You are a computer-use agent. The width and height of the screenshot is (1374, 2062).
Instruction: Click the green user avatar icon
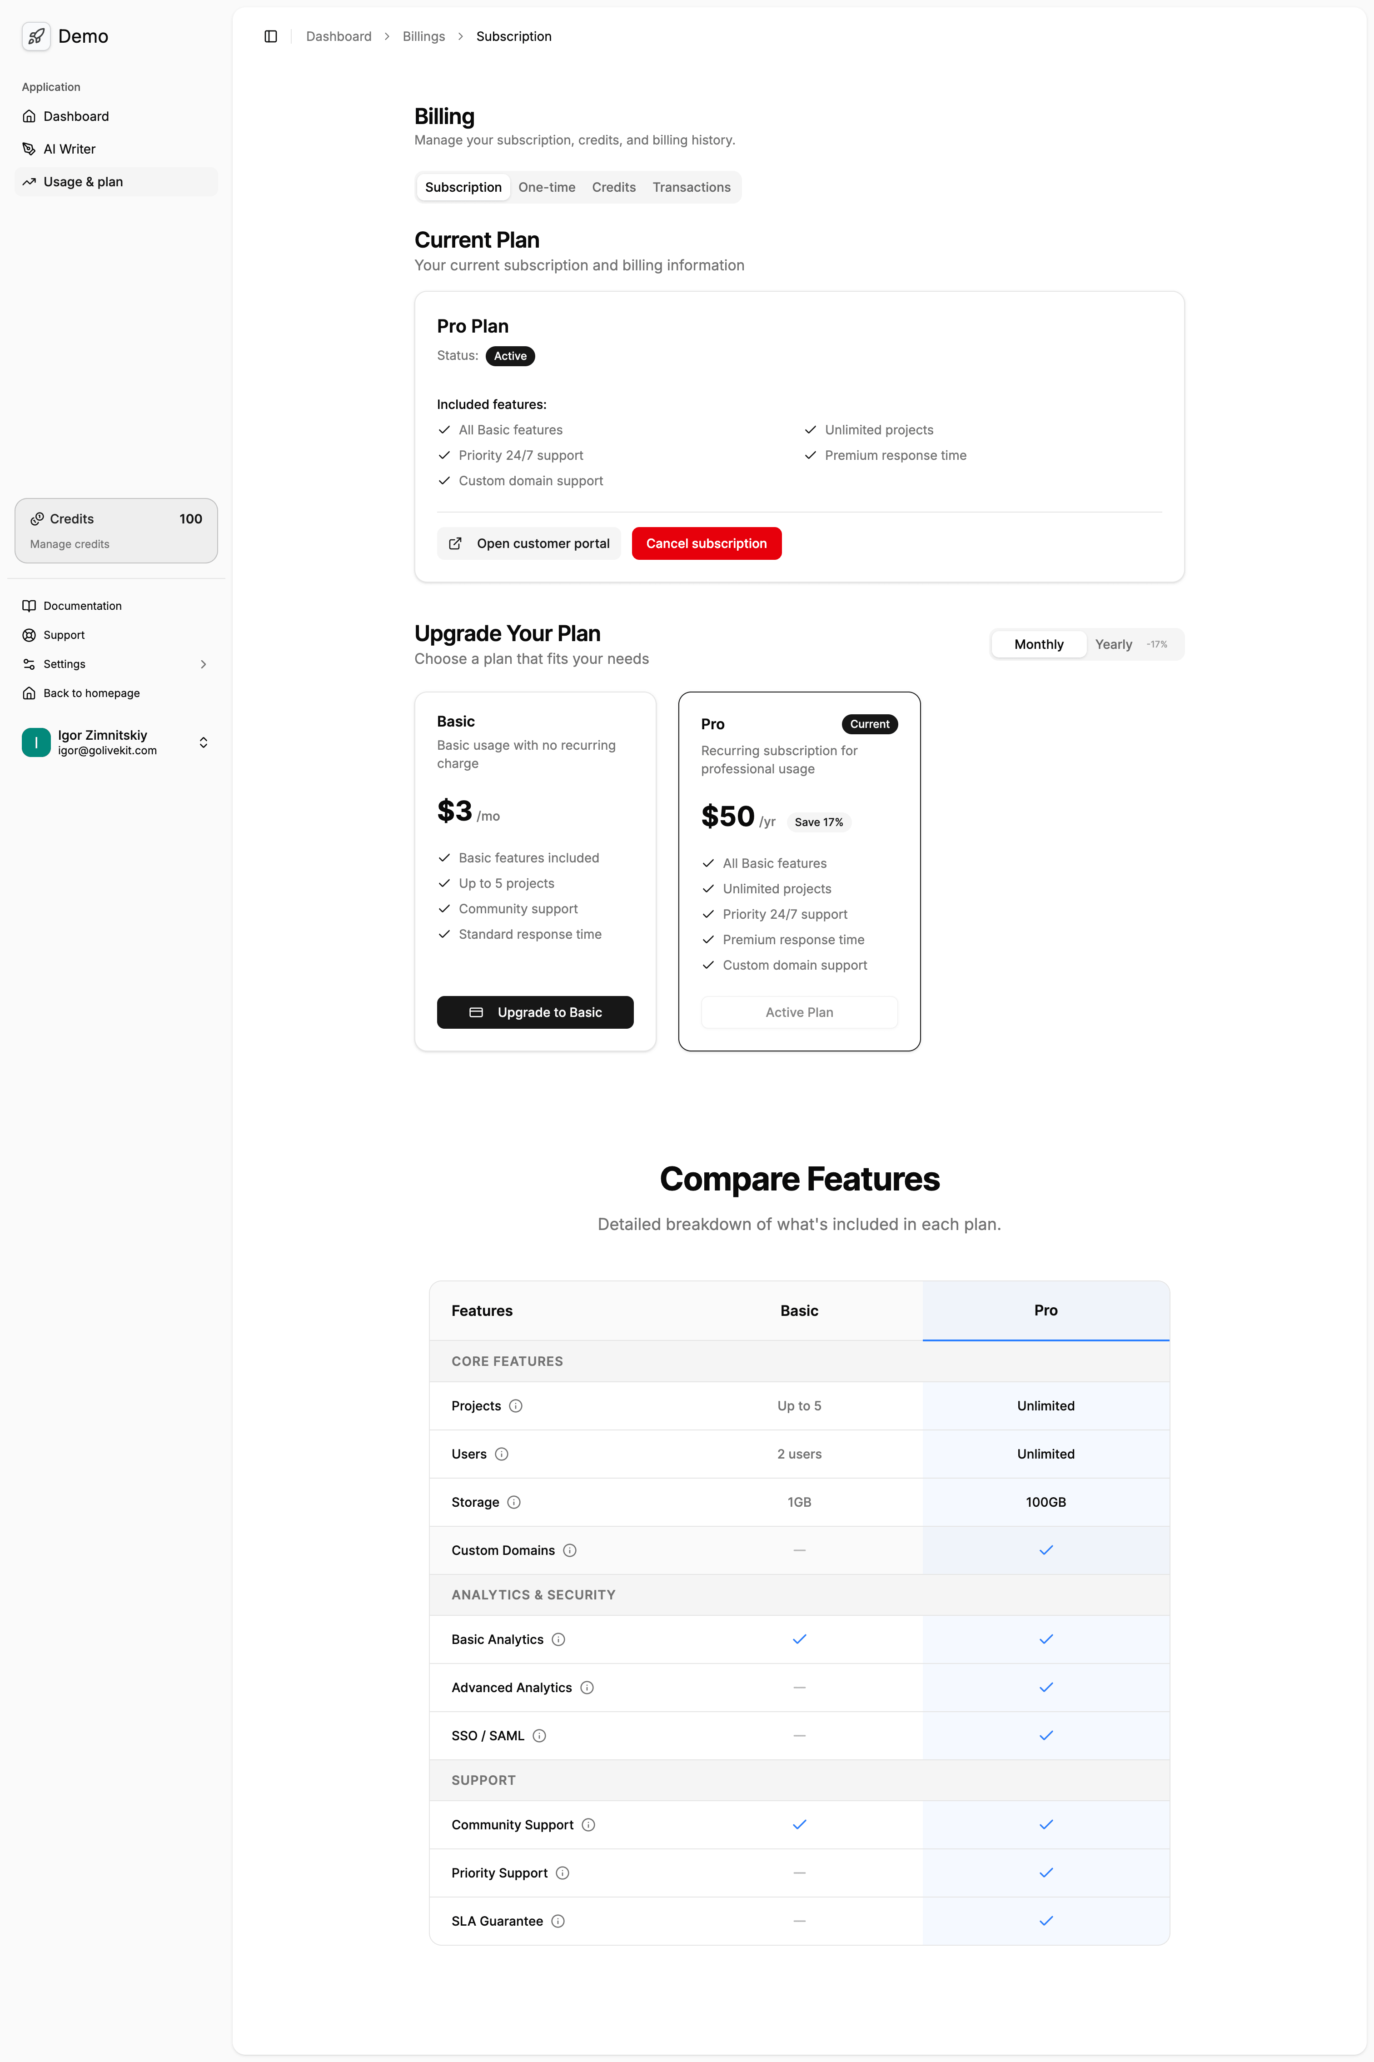(x=36, y=742)
